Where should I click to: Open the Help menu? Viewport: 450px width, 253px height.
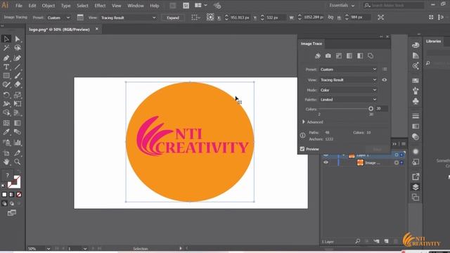155,6
